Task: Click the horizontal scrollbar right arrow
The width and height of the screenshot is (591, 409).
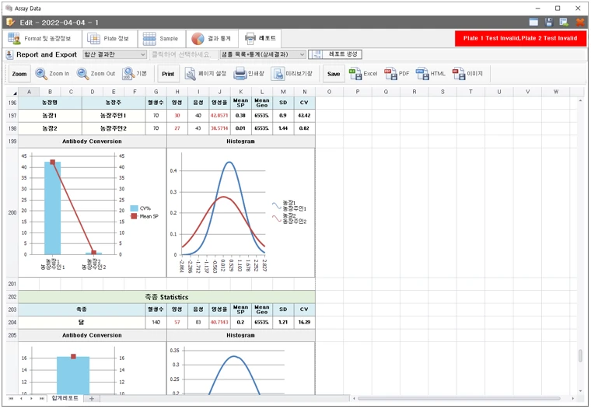Action: (573, 398)
